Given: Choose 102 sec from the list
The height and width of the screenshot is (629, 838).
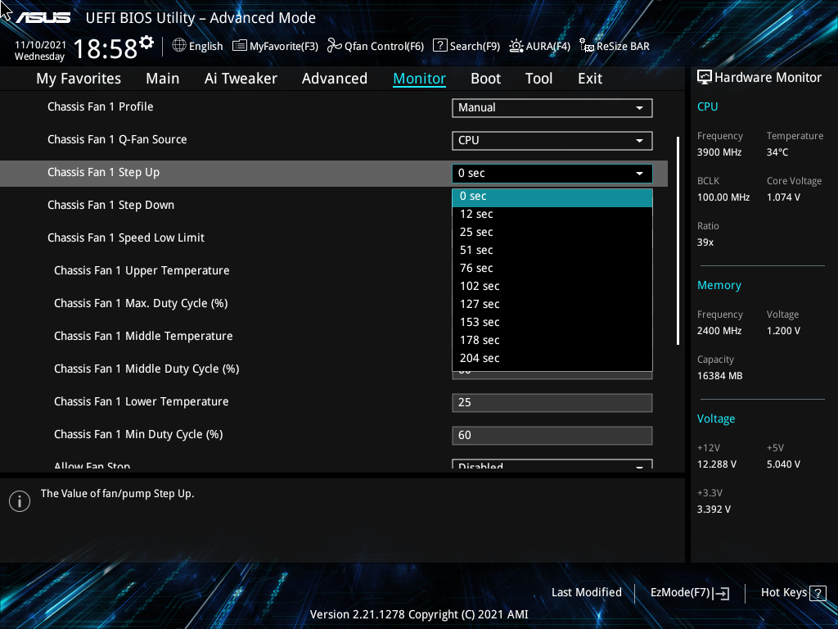Looking at the screenshot, I should 552,286.
